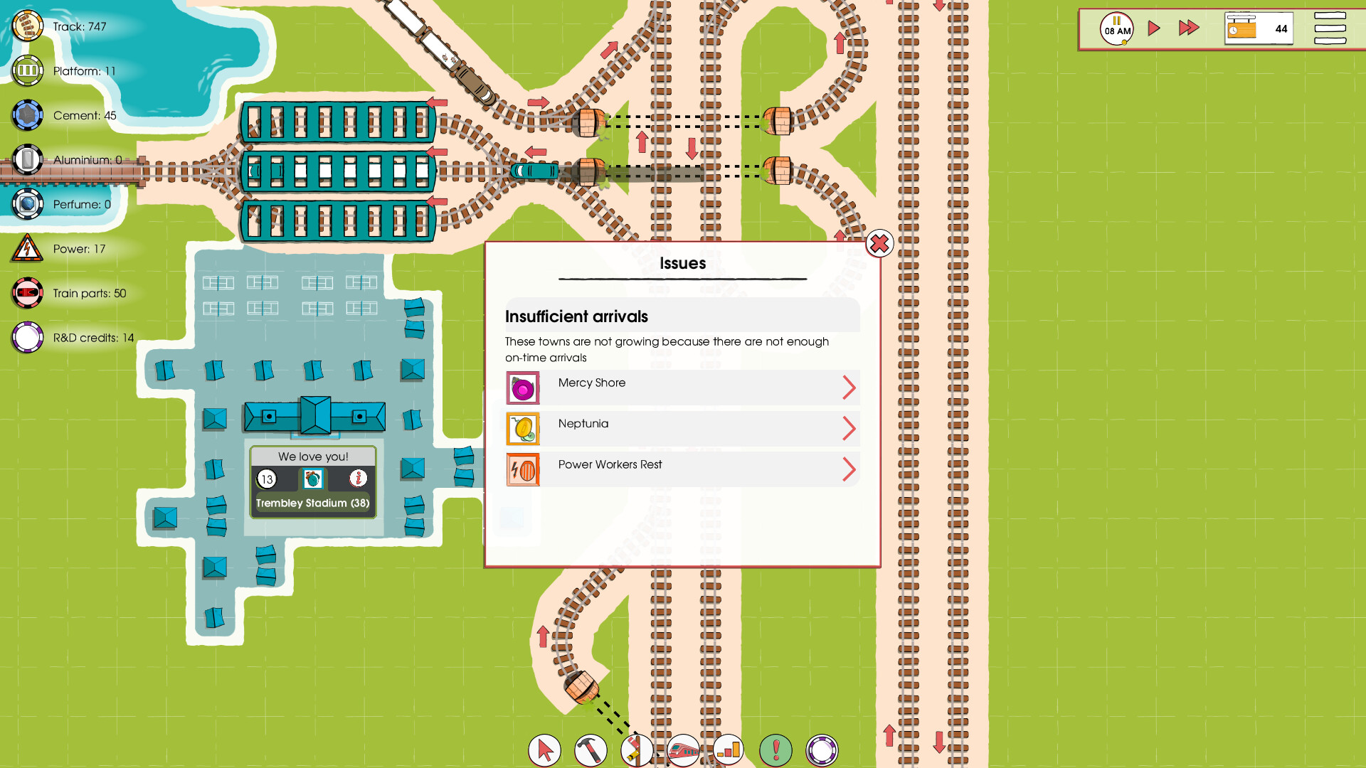The width and height of the screenshot is (1366, 768).
Task: Open the hammer build tool
Action: click(x=591, y=750)
